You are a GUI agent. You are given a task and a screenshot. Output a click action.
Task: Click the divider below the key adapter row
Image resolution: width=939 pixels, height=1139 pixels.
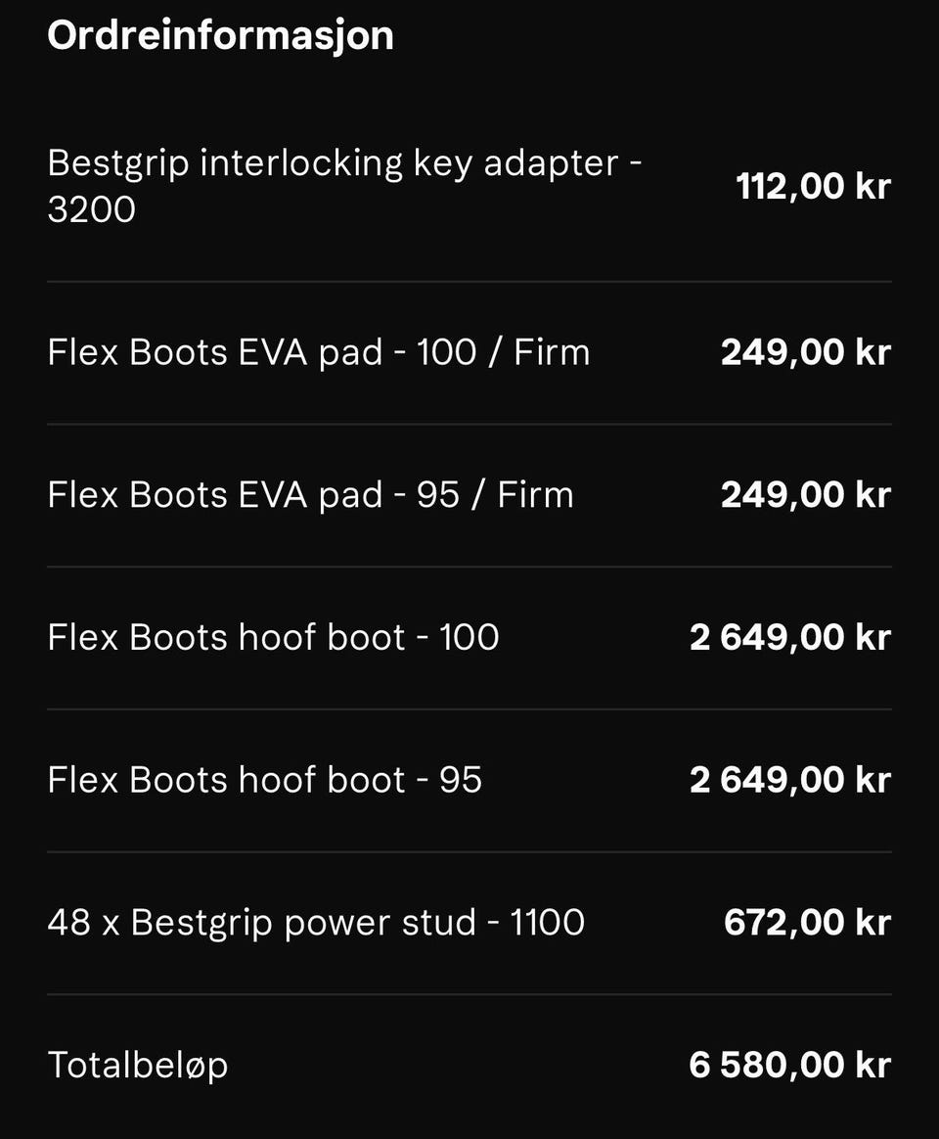click(x=469, y=282)
